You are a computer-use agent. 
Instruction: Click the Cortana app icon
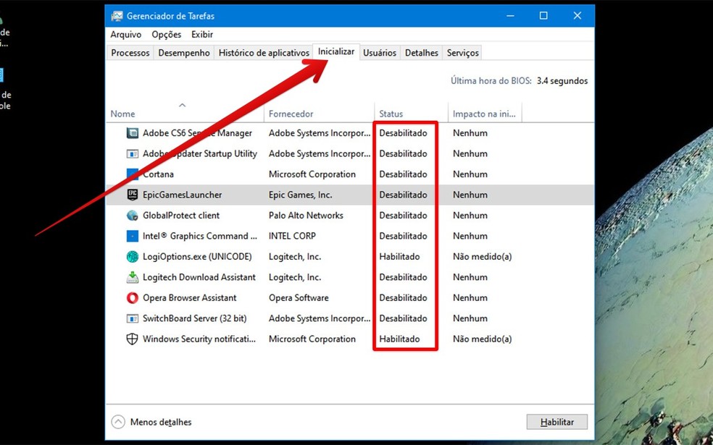pos(133,174)
